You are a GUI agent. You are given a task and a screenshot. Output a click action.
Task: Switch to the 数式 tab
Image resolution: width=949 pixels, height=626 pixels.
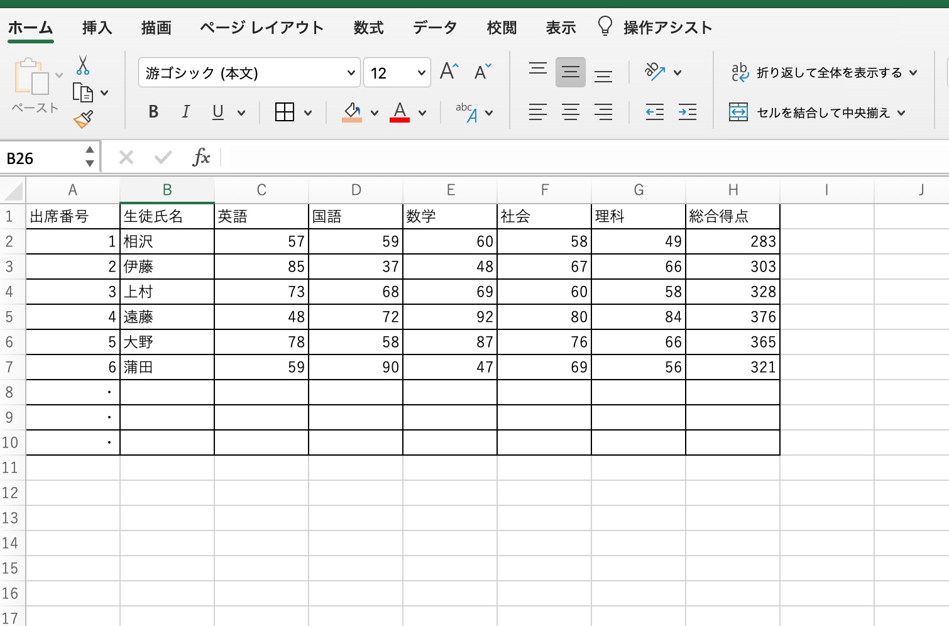[x=368, y=28]
